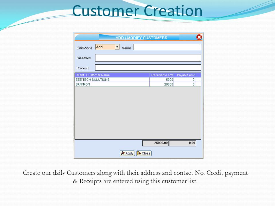
Task: Click the Apply button
Action: (127, 153)
